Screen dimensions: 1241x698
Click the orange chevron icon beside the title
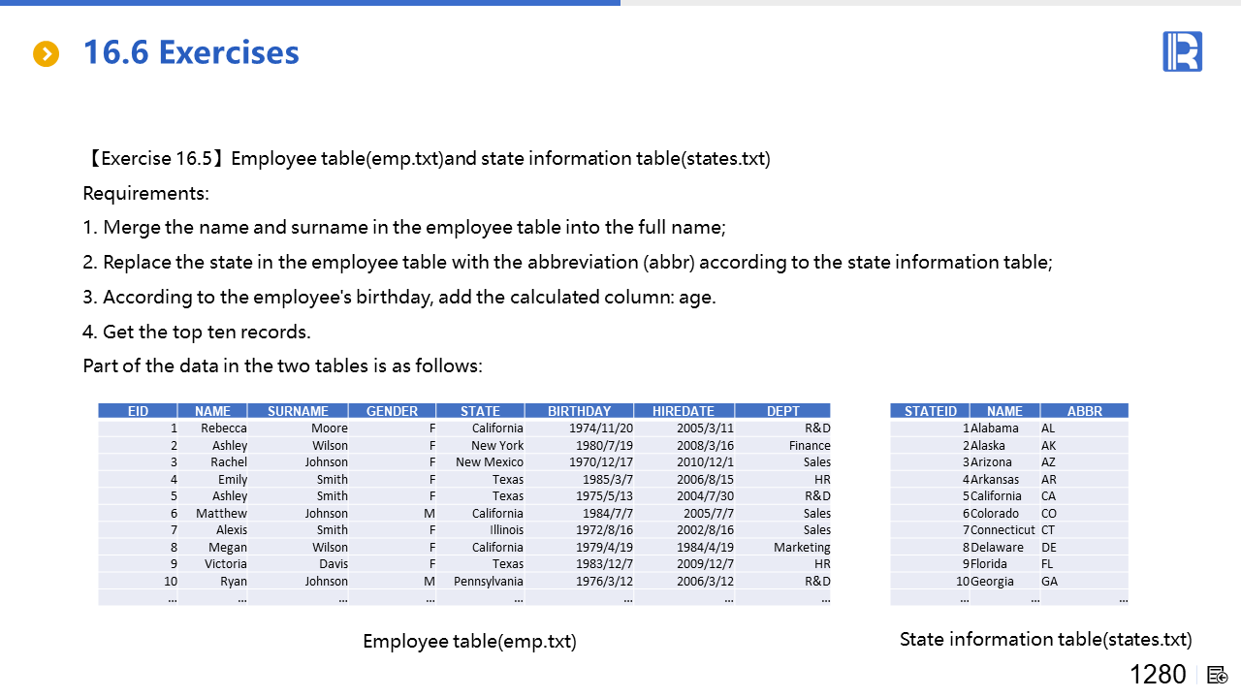point(46,54)
